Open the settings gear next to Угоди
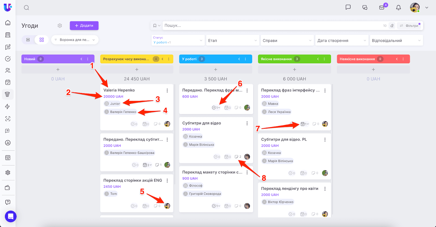 [60, 26]
